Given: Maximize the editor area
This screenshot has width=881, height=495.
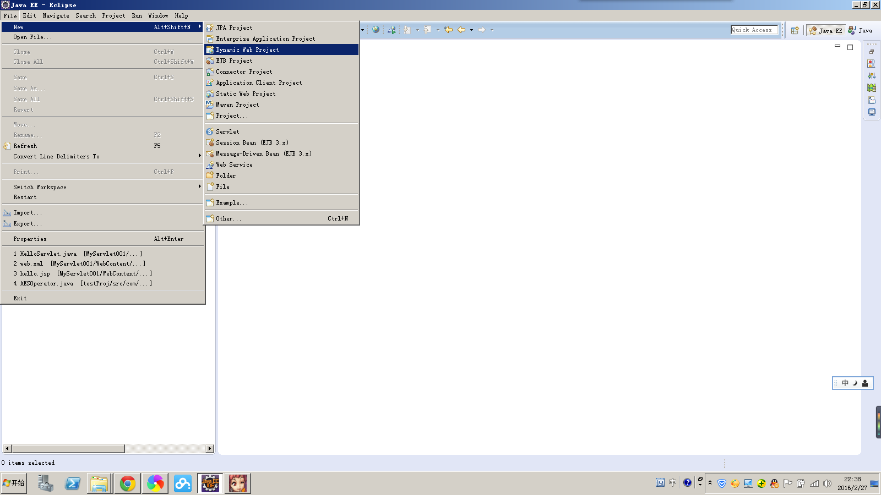Looking at the screenshot, I should click(x=850, y=47).
